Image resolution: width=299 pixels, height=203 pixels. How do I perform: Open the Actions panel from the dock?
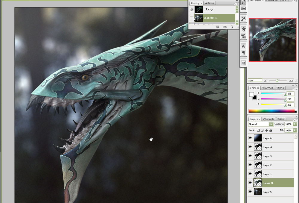pos(243,8)
